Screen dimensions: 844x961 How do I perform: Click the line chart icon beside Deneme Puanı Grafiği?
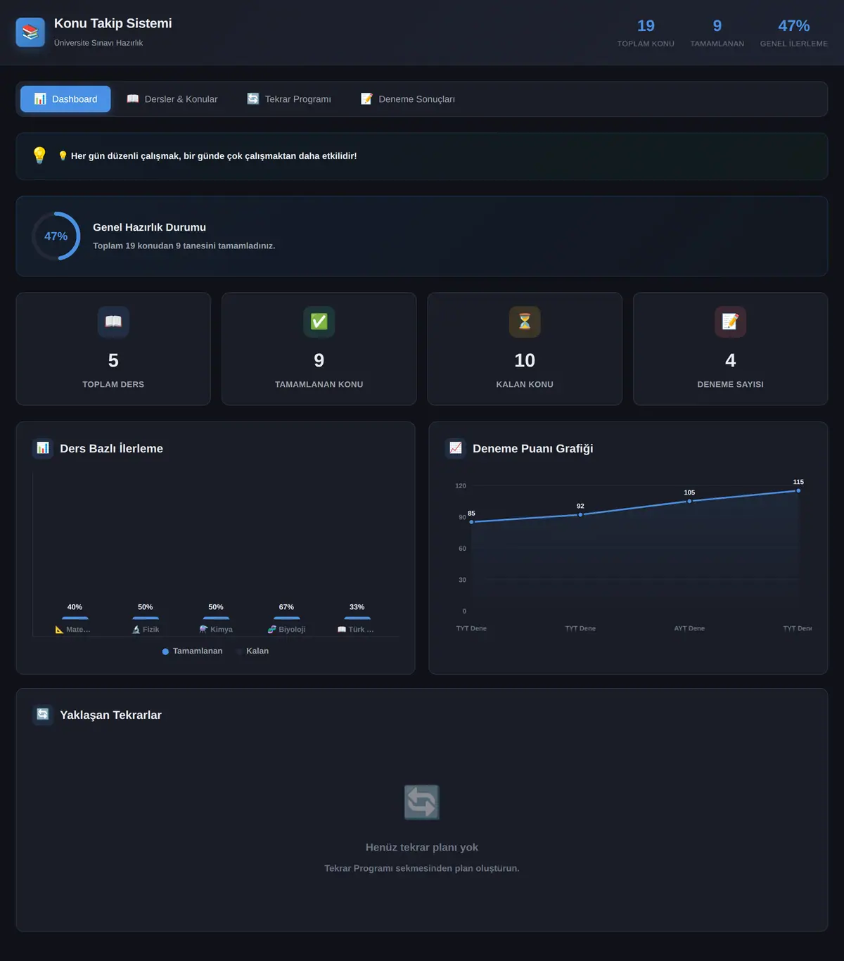pyautogui.click(x=456, y=448)
